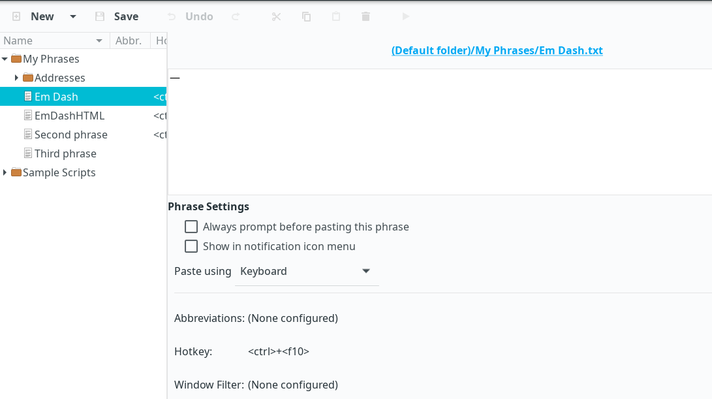Select the Third phrase entry
712x399 pixels.
pos(67,153)
